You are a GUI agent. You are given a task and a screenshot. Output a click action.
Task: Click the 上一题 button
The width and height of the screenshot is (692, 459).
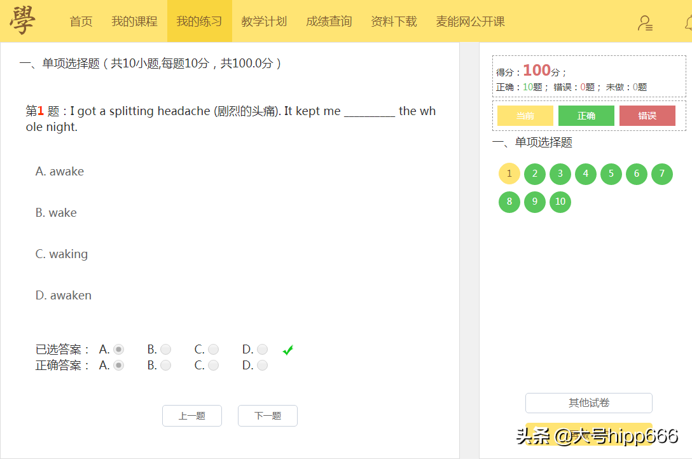coord(191,416)
